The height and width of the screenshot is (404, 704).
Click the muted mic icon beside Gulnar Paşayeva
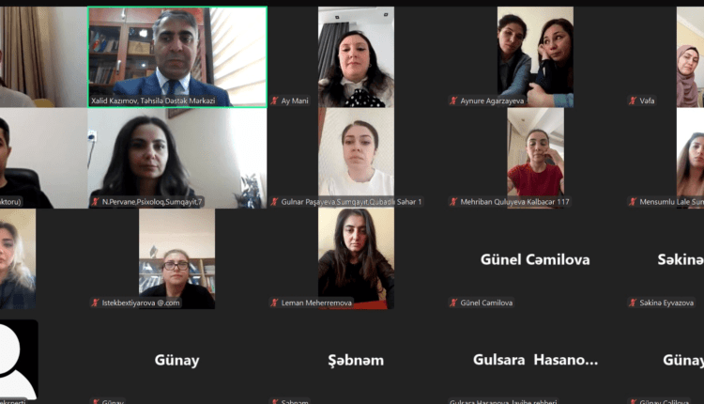pyautogui.click(x=274, y=202)
